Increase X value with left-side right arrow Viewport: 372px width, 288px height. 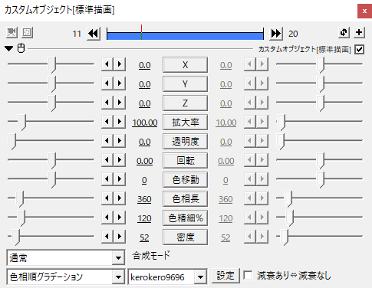[x=120, y=64]
